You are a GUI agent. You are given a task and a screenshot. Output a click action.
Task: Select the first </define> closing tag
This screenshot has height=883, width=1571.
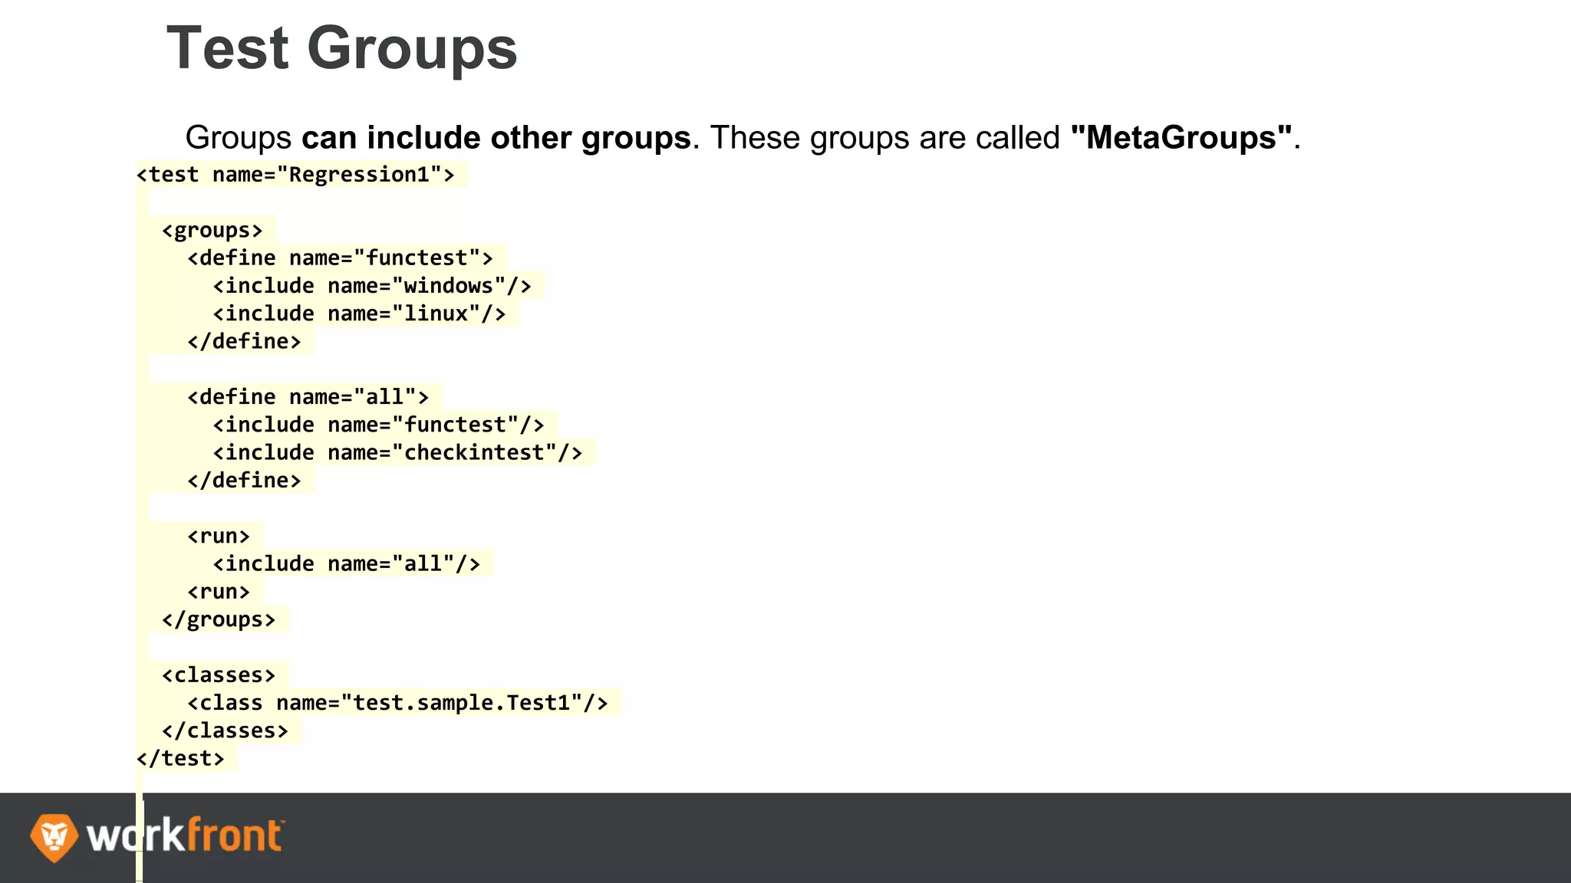(x=244, y=341)
